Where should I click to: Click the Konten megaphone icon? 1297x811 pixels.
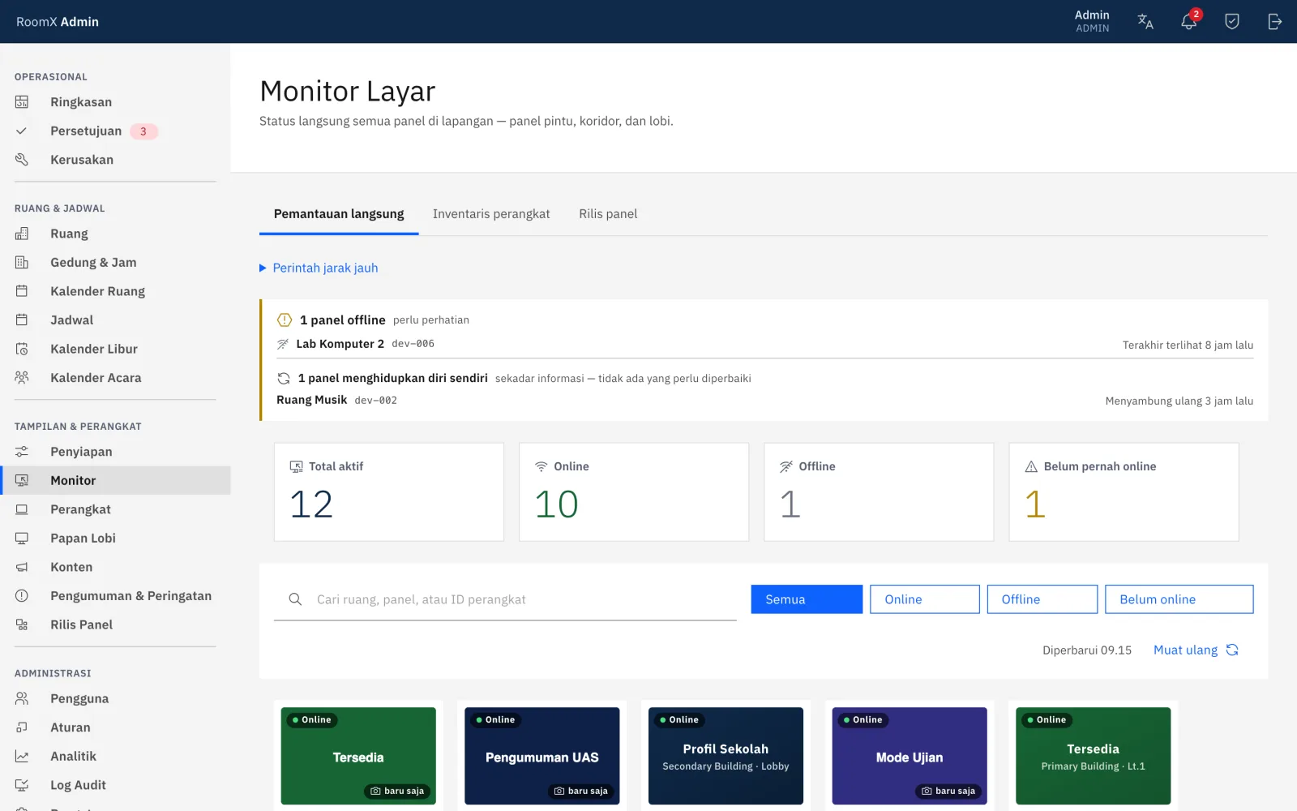pyautogui.click(x=22, y=567)
